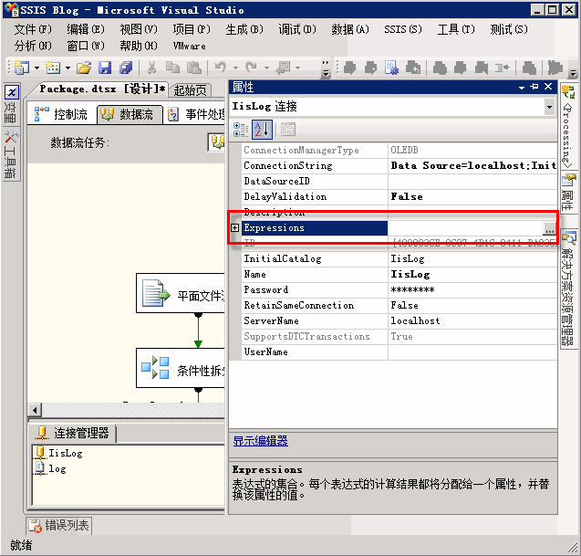Select the 条件性拆分 component on canvas

coord(181,368)
